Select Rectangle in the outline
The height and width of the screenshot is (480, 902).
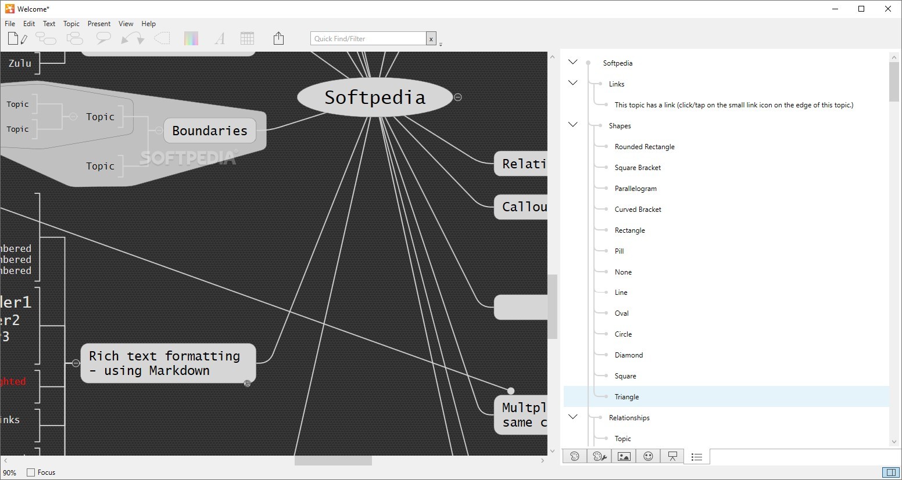pyautogui.click(x=630, y=230)
